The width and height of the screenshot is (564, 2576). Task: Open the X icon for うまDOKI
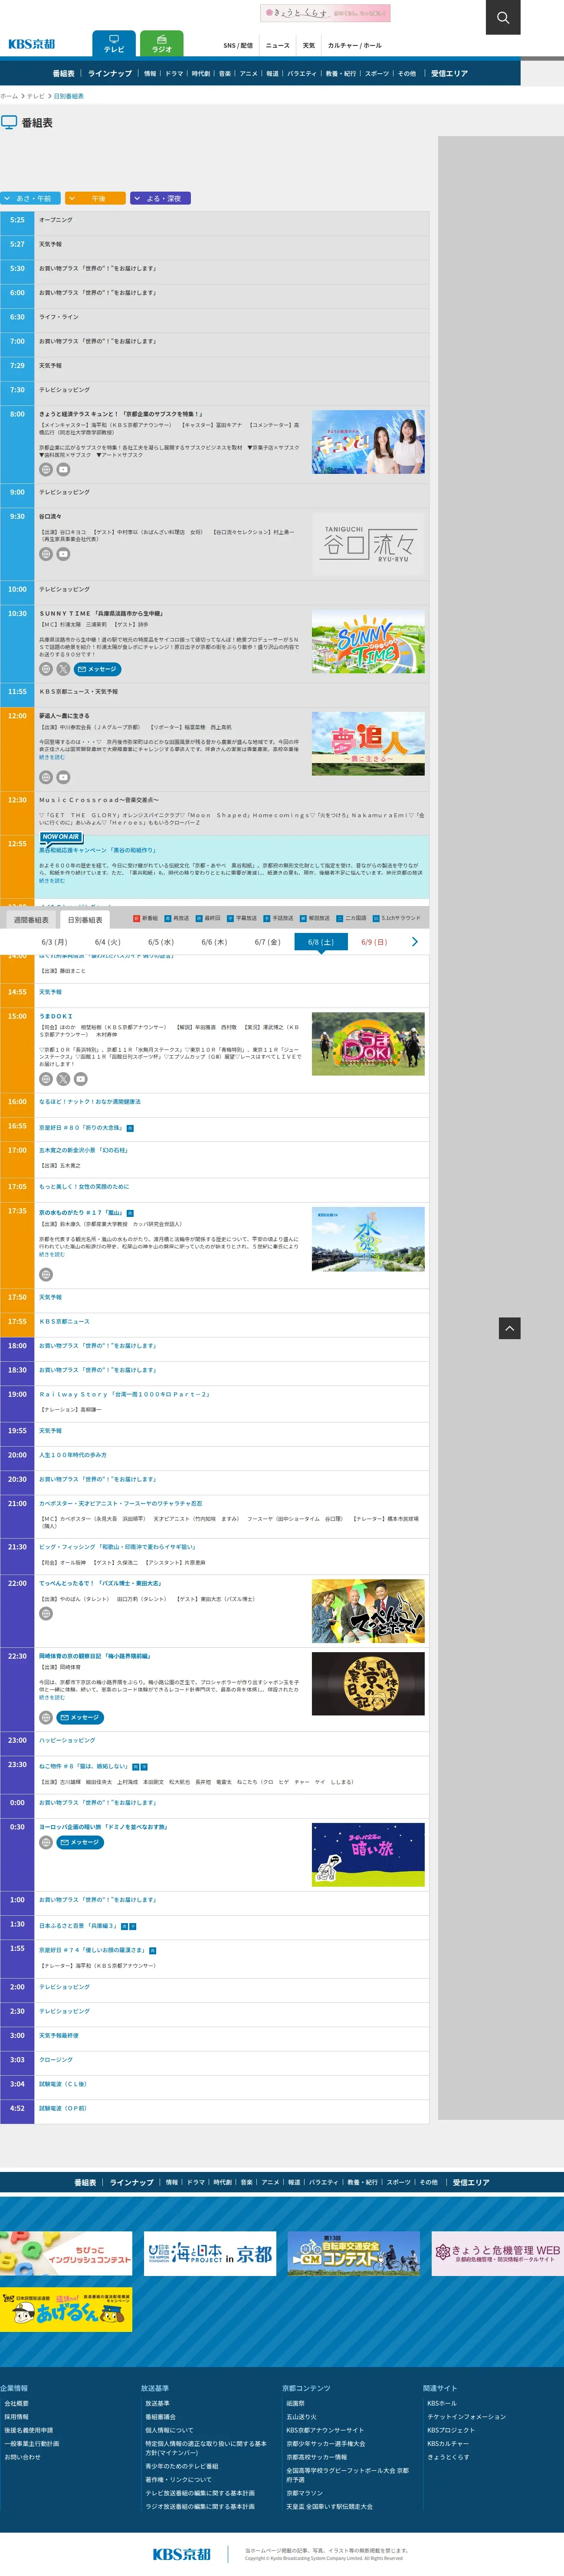click(63, 1079)
